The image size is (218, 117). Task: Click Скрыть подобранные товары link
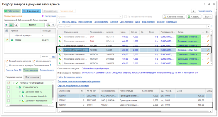coord(73,86)
